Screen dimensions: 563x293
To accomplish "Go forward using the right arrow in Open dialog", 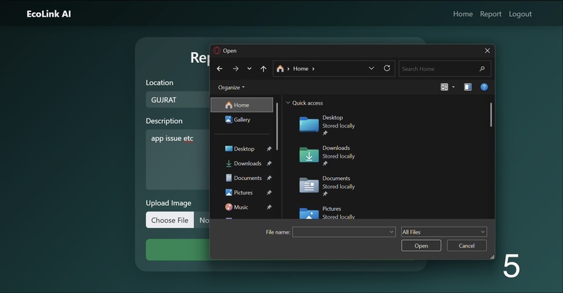I will [235, 68].
